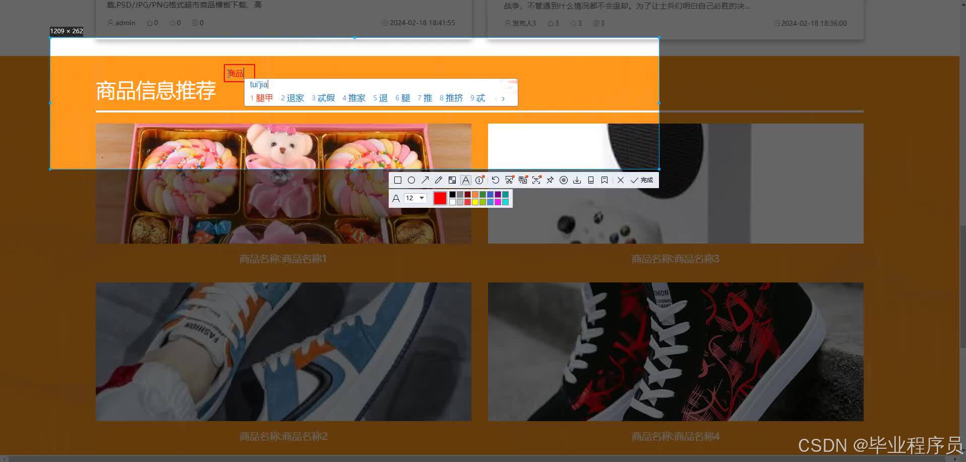This screenshot has width=966, height=462.
Task: Open the font size 12 dropdown
Action: [x=415, y=198]
